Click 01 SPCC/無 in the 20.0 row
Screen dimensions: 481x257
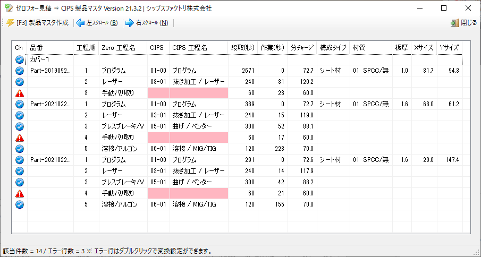tap(371, 160)
